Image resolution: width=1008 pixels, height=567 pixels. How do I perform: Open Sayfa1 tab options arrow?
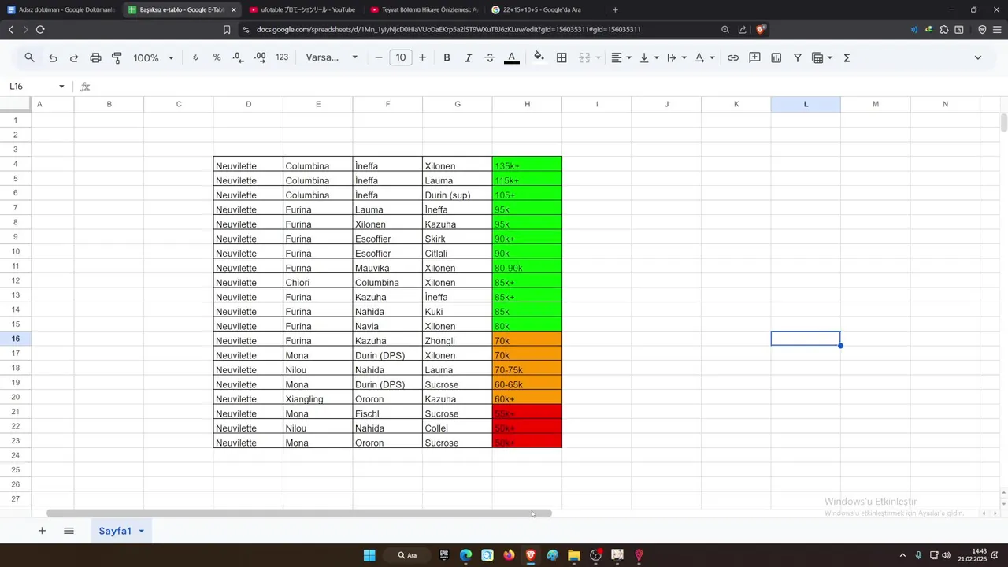point(142,532)
